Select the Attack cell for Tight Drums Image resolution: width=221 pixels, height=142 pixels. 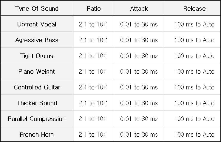pos(139,56)
